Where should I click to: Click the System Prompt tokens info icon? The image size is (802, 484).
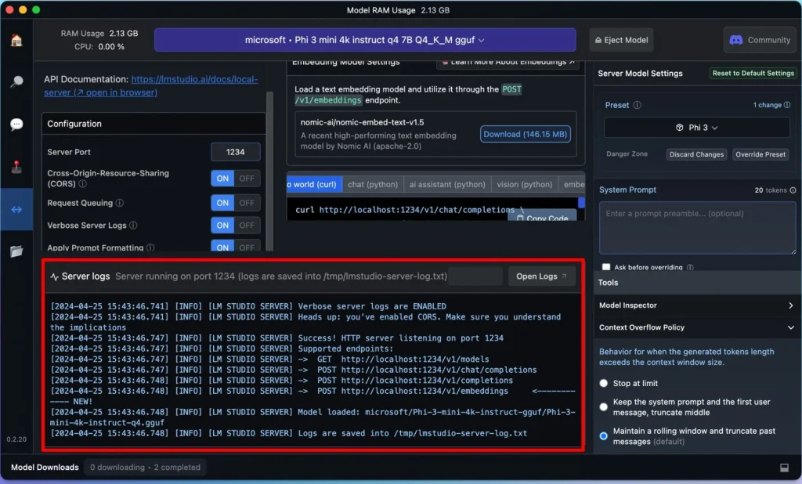793,190
